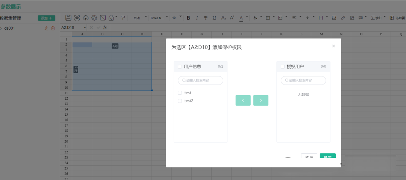Select the format painter roller icon
Screen dimensions: 406x180
click(123, 18)
